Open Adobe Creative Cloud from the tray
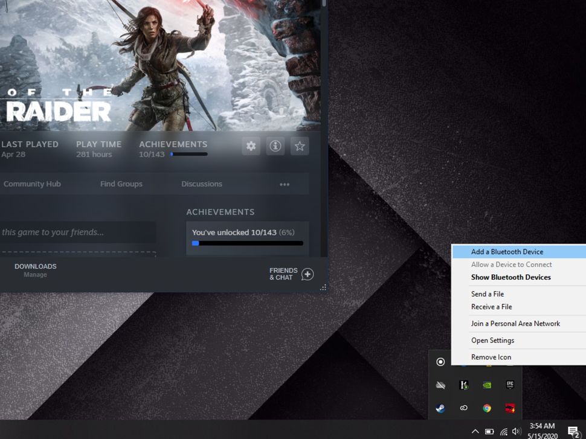 pyautogui.click(x=464, y=407)
